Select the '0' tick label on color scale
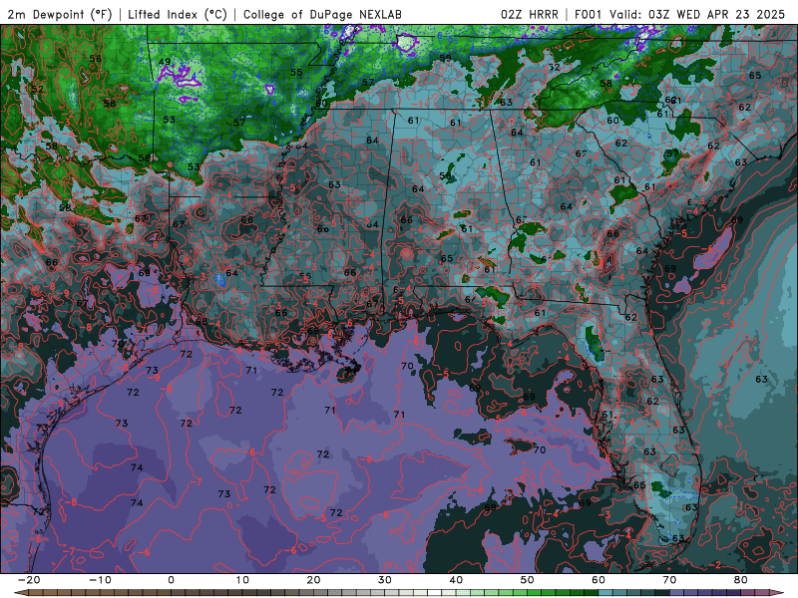This screenshot has height=598, width=798. (171, 580)
